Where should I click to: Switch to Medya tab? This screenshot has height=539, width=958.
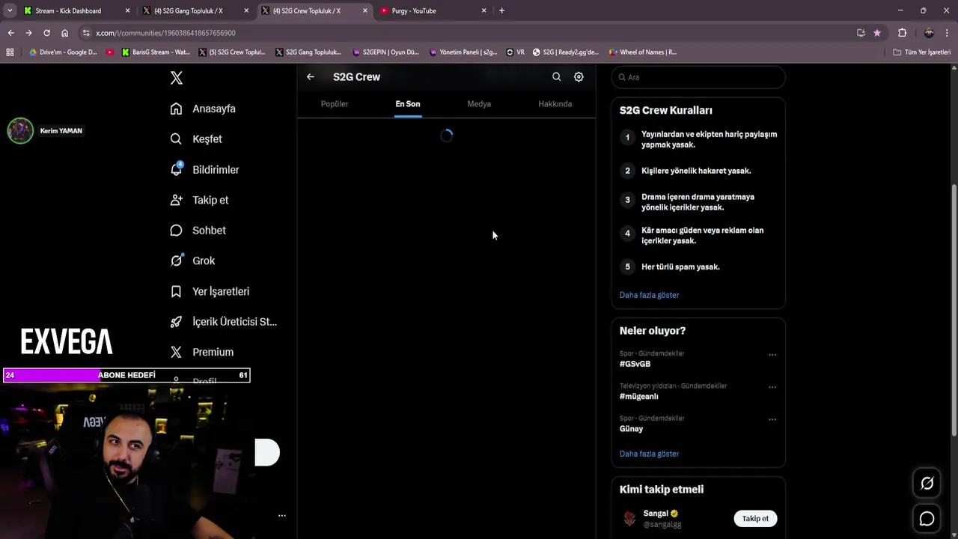479,104
